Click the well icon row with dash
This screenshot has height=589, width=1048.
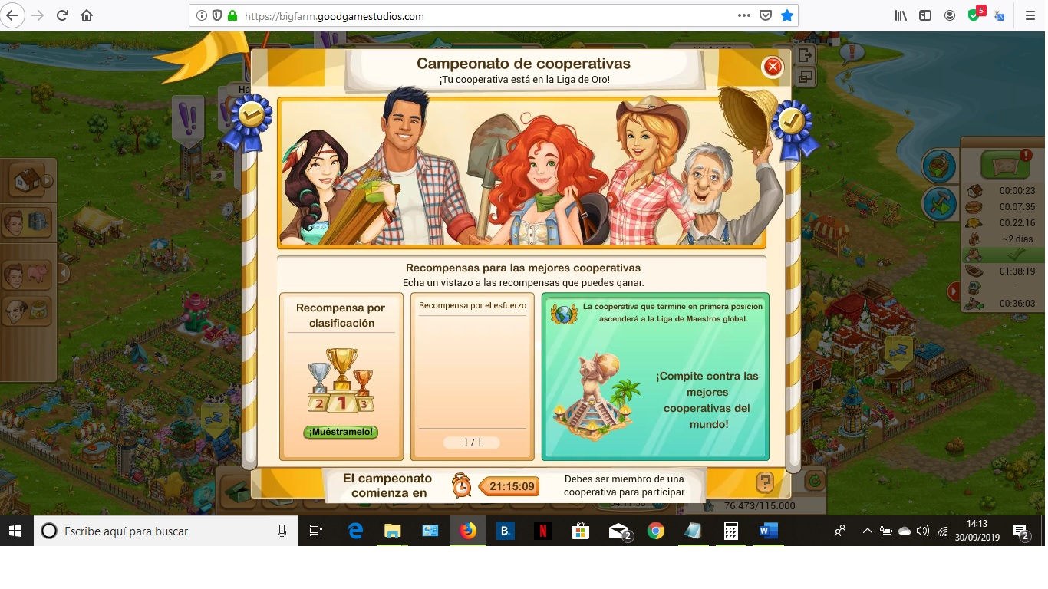point(1003,288)
